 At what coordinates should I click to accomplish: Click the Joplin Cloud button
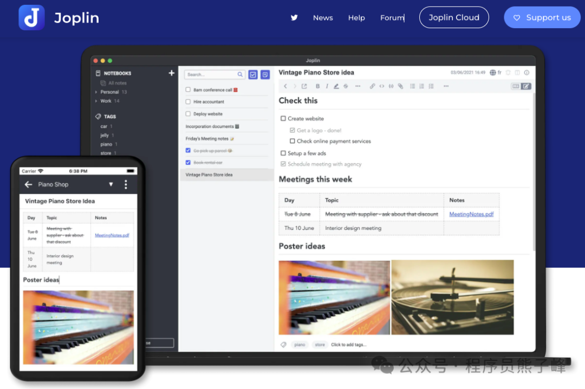click(454, 17)
